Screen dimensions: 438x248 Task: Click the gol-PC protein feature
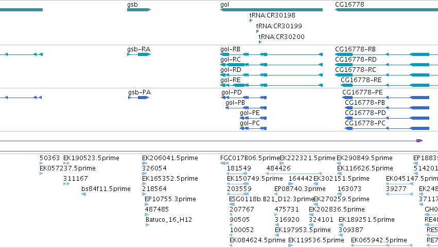pyautogui.click(x=253, y=128)
